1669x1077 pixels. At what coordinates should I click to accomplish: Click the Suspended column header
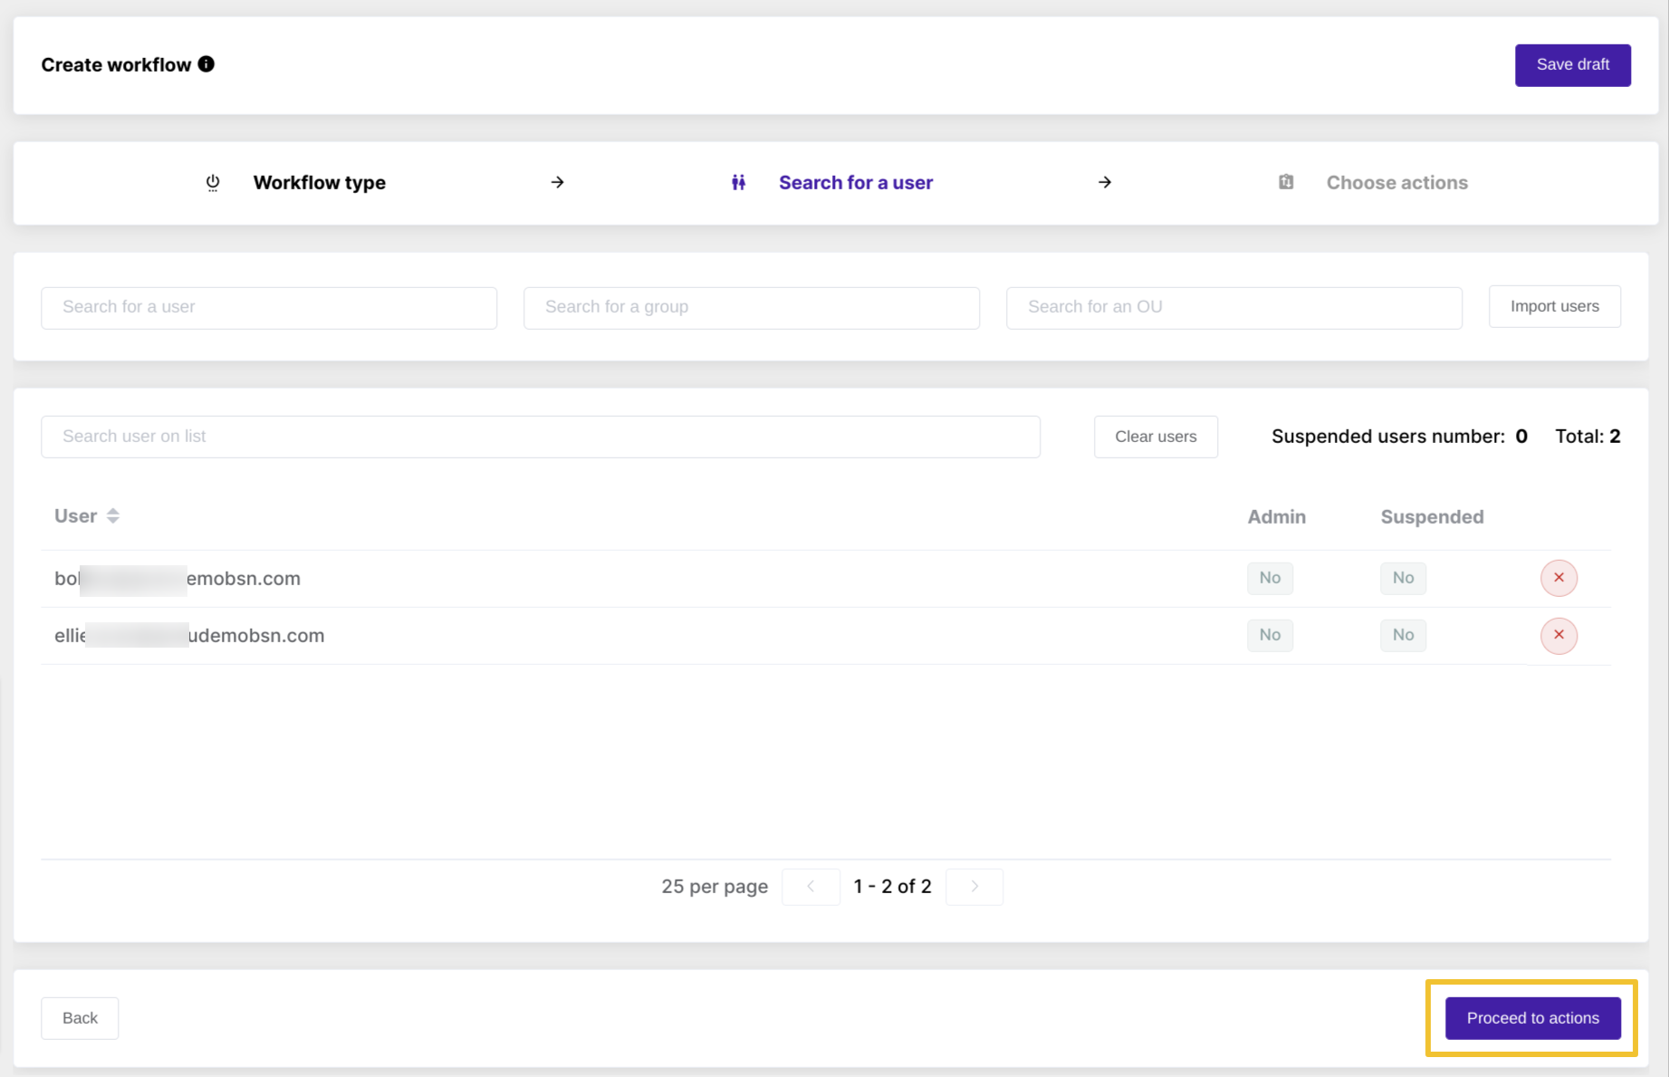1432,517
